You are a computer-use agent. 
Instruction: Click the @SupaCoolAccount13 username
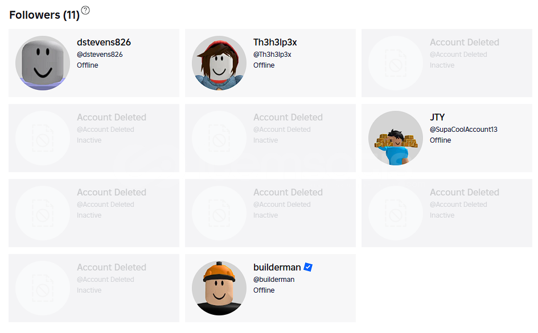[x=463, y=130]
